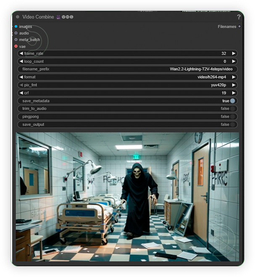The image size is (255, 277).
Task: Click the vae input port
Action: point(16,46)
